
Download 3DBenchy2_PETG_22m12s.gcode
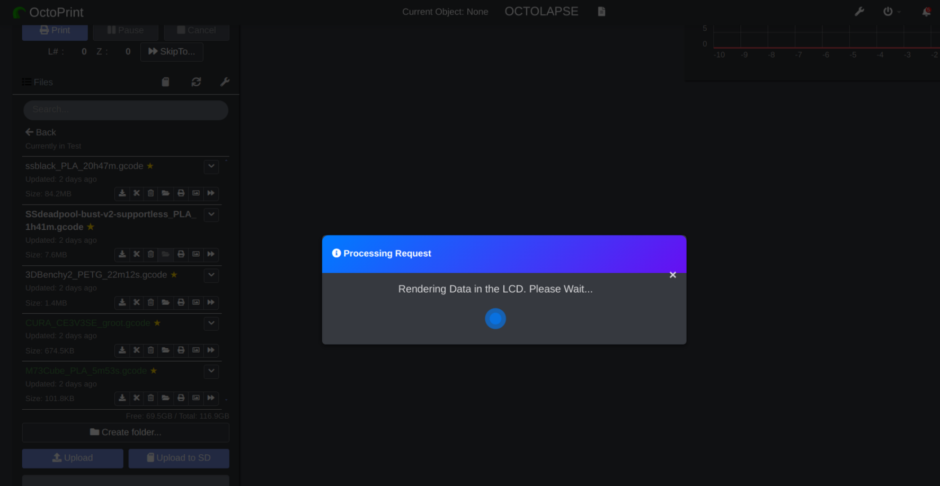(122, 303)
